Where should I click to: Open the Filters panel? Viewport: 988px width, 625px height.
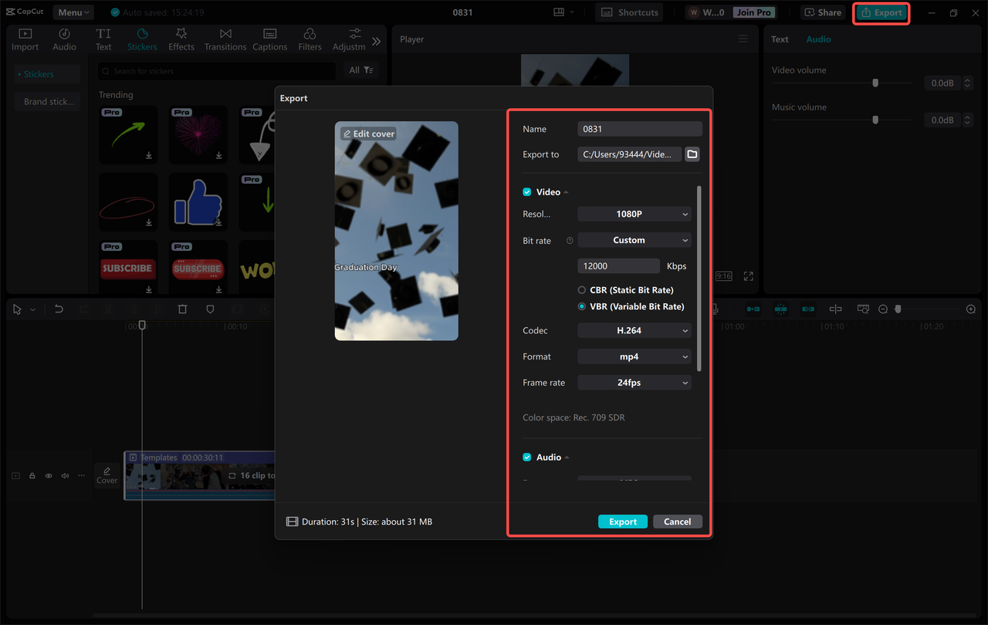309,39
